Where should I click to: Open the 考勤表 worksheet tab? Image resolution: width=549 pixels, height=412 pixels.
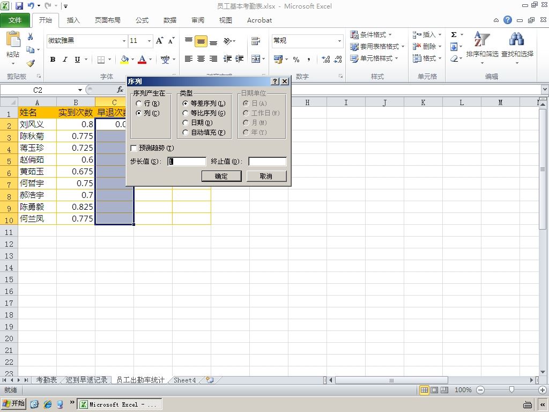point(47,380)
